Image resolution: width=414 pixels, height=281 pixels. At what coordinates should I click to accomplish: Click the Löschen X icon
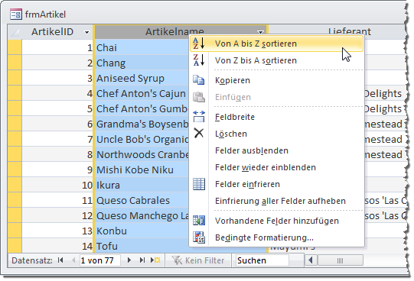199,134
